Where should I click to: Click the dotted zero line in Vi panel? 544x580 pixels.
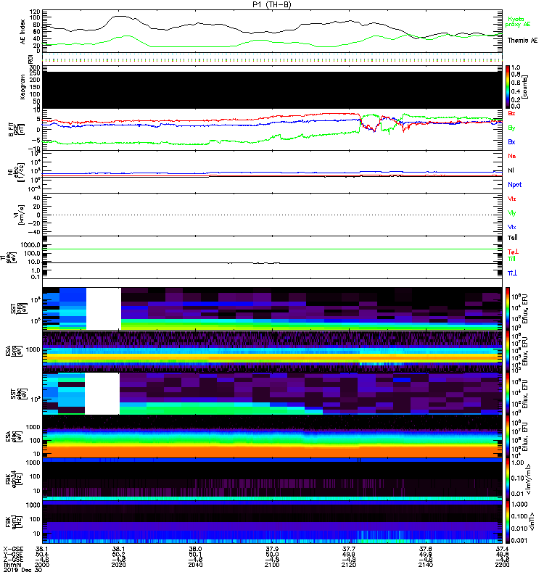coord(273,215)
